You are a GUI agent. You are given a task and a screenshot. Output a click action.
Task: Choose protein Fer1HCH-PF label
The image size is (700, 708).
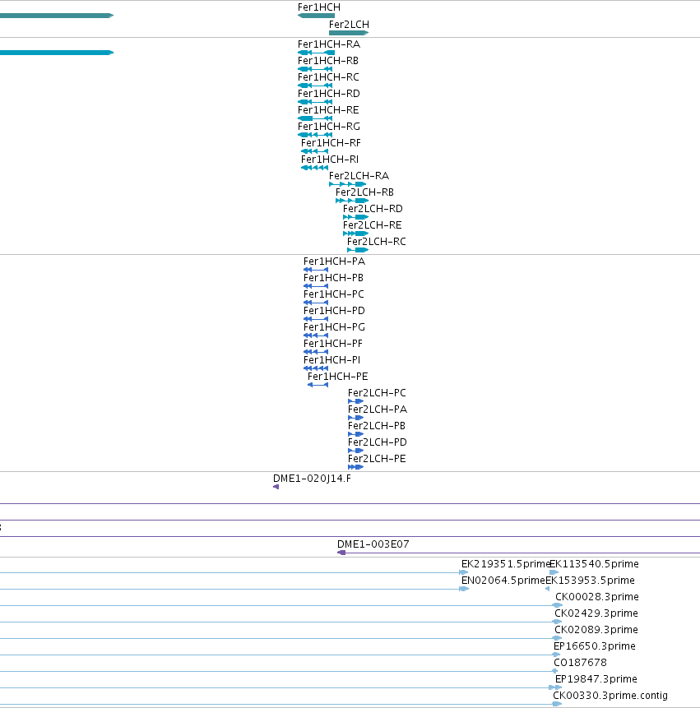(333, 344)
